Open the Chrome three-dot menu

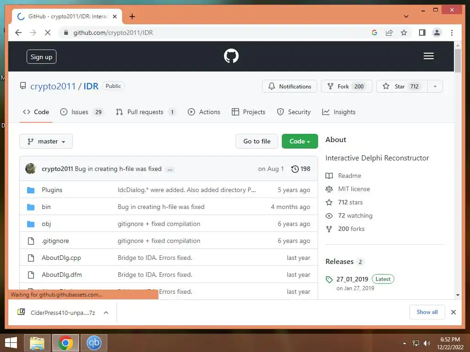452,33
